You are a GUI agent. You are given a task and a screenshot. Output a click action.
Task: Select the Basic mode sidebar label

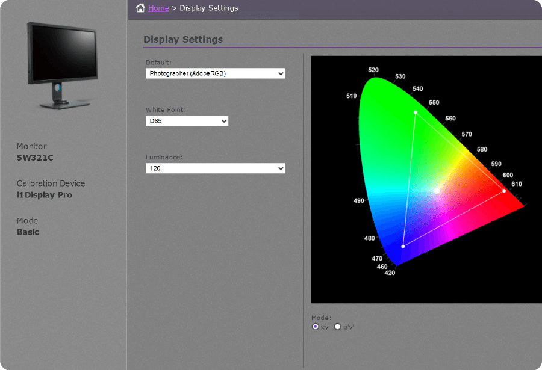pos(28,232)
